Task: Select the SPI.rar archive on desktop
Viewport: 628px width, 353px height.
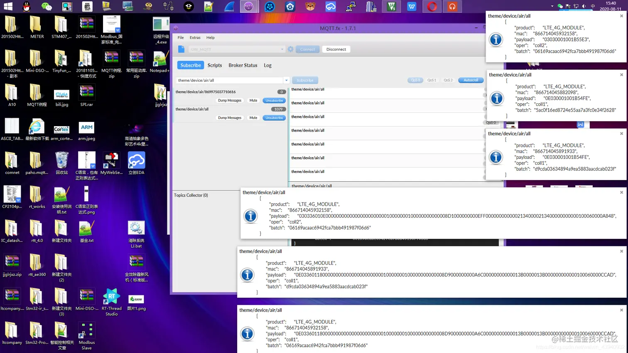Action: click(86, 95)
